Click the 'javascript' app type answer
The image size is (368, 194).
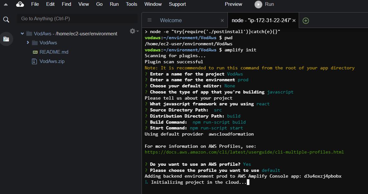click(280, 92)
